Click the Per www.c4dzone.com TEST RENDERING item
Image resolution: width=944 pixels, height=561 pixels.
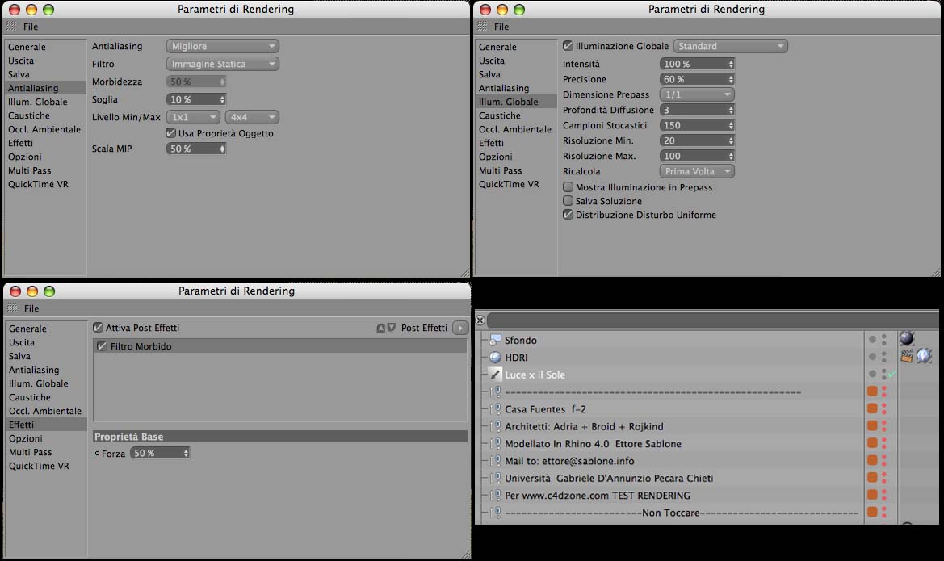coord(598,496)
